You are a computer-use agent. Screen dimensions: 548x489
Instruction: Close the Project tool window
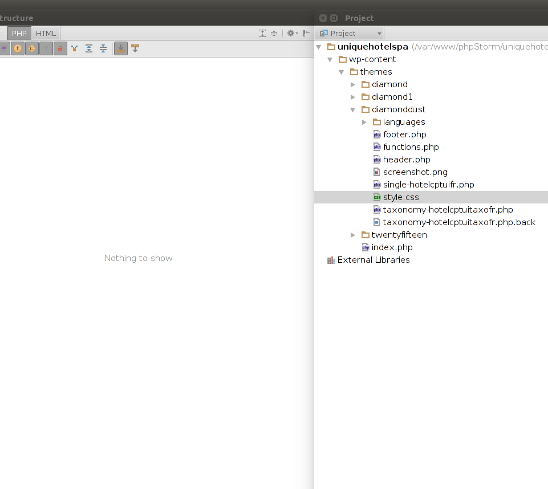point(323,18)
